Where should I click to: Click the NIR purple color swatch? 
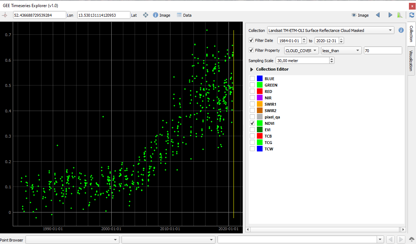(x=260, y=98)
